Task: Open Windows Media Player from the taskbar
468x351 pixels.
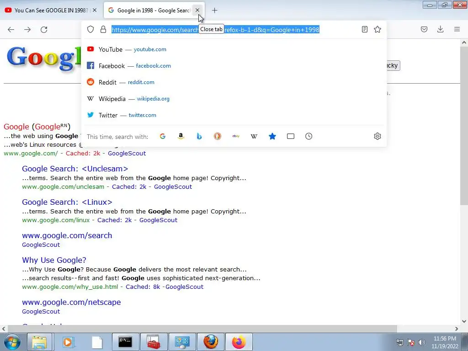Action: click(68, 342)
